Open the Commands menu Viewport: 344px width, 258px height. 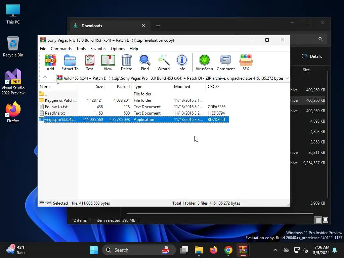(x=61, y=49)
